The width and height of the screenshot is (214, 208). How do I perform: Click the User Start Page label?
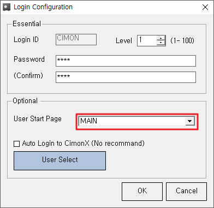pos(38,119)
